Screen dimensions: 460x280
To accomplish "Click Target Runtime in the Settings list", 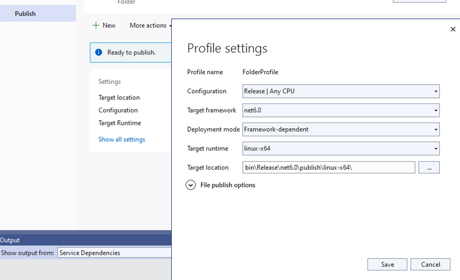I will coord(120,123).
